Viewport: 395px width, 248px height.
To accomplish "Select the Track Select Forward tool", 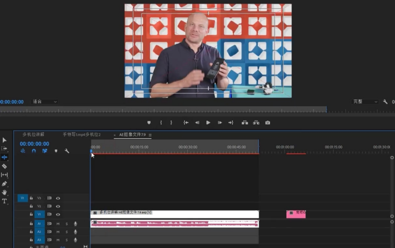I will click(x=5, y=149).
